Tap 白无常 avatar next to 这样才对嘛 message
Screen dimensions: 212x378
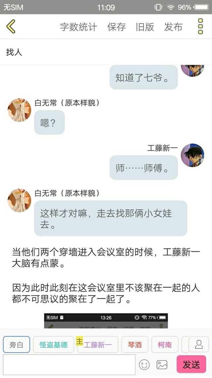(19, 200)
